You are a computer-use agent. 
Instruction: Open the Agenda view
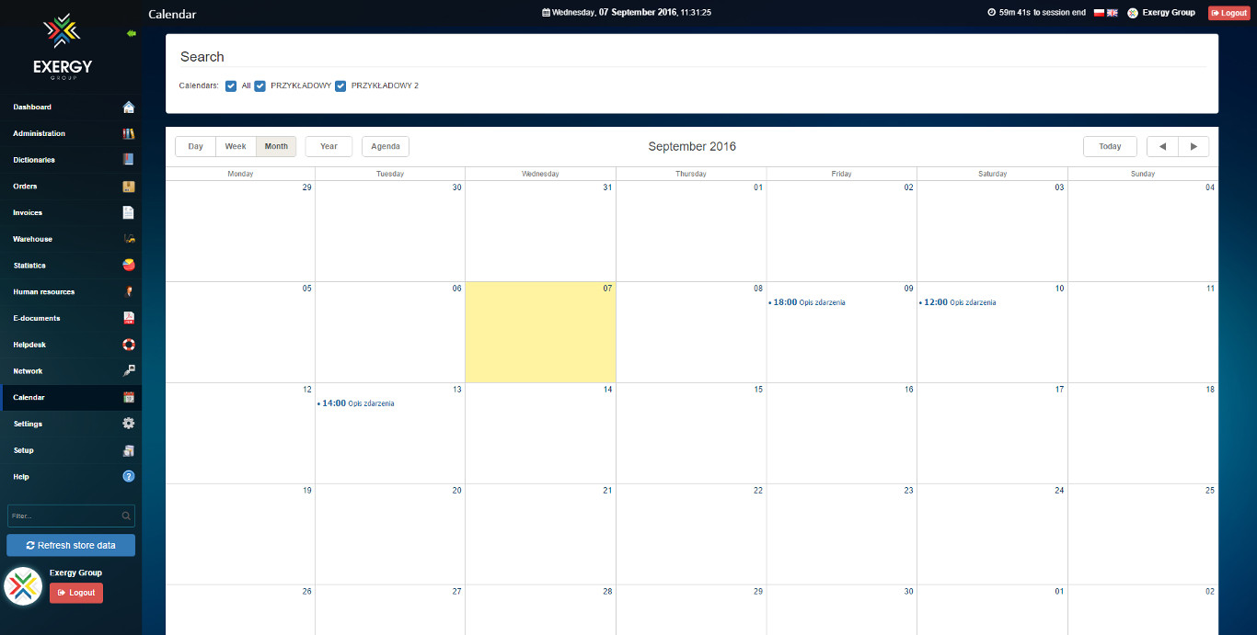click(x=386, y=147)
